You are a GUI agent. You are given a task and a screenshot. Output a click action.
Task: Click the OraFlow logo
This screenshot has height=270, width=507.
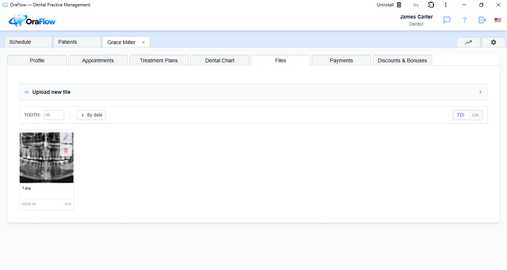click(32, 20)
